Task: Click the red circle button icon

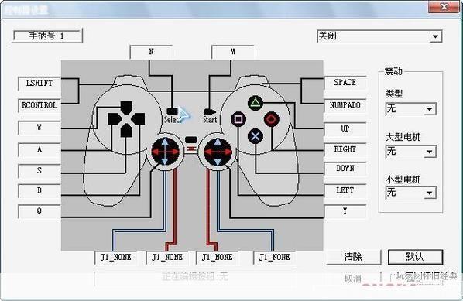Action: click(x=271, y=119)
